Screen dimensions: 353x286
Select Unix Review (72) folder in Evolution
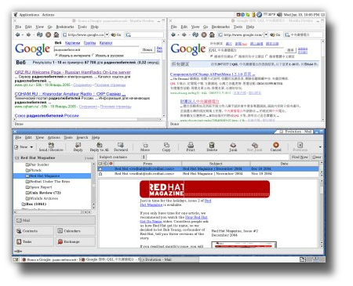[x=43, y=193]
